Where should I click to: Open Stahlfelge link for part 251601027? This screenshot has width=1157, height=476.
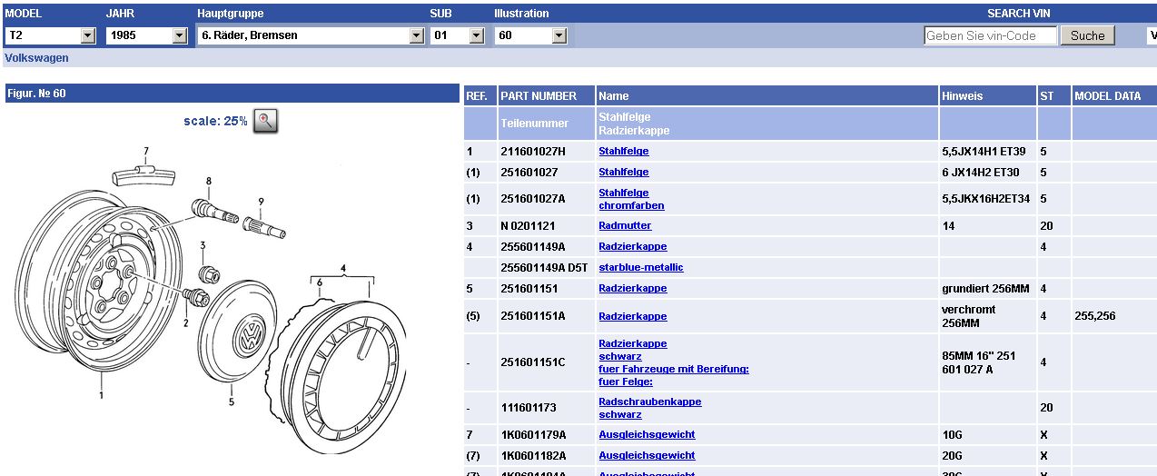point(623,173)
